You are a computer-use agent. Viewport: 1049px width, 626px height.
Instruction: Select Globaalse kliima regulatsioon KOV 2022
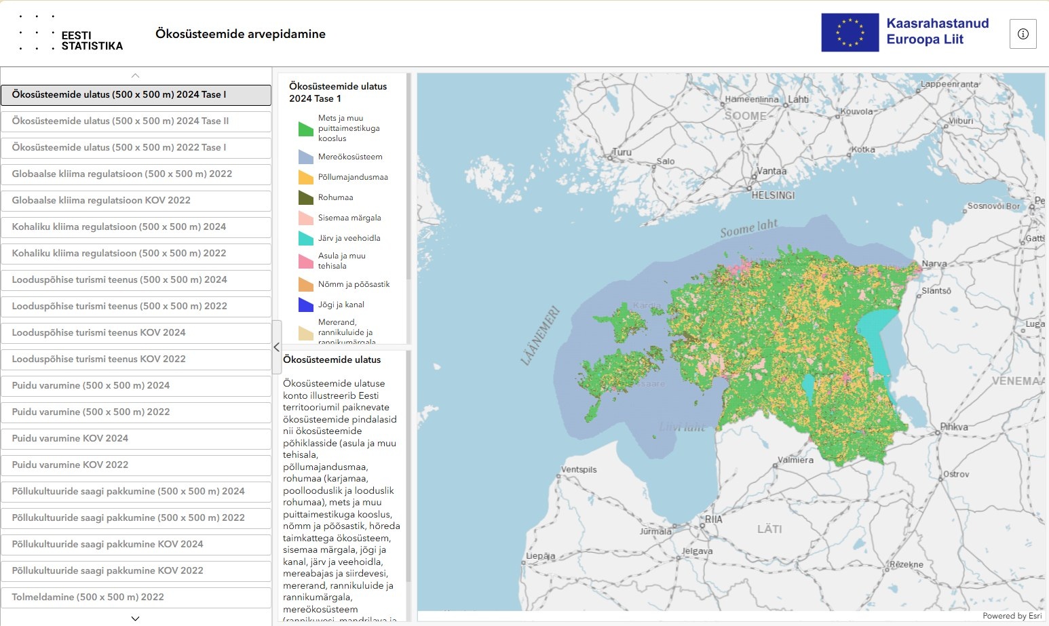(136, 201)
